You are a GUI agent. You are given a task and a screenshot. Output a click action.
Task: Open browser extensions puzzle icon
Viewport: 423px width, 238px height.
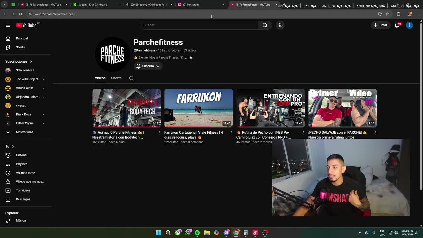[398, 14]
